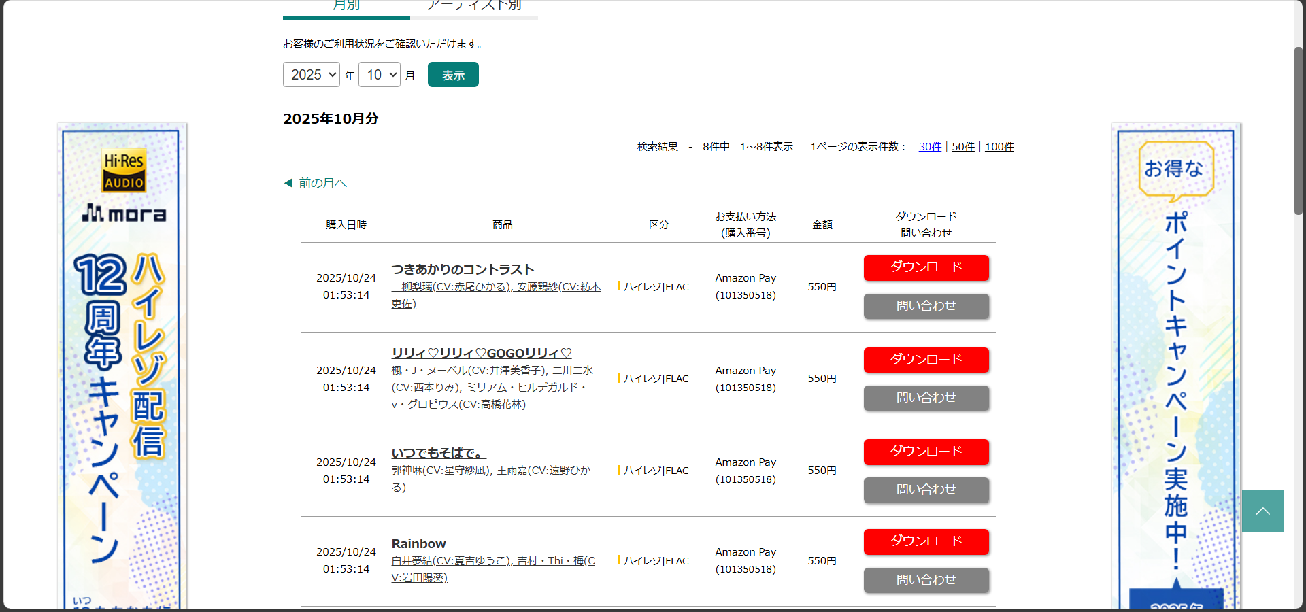This screenshot has width=1306, height=612.
Task: Download つきあかりのコントラスト track
Action: [x=926, y=267]
